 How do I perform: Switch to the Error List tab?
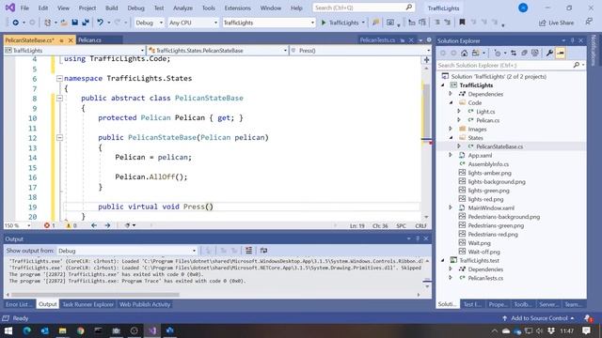coord(18,304)
